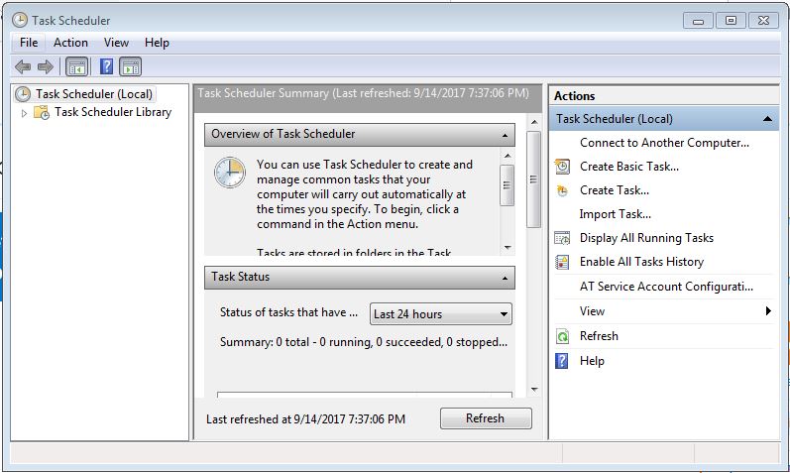
Task: Click overview text scroll up arrow
Action: (x=508, y=156)
